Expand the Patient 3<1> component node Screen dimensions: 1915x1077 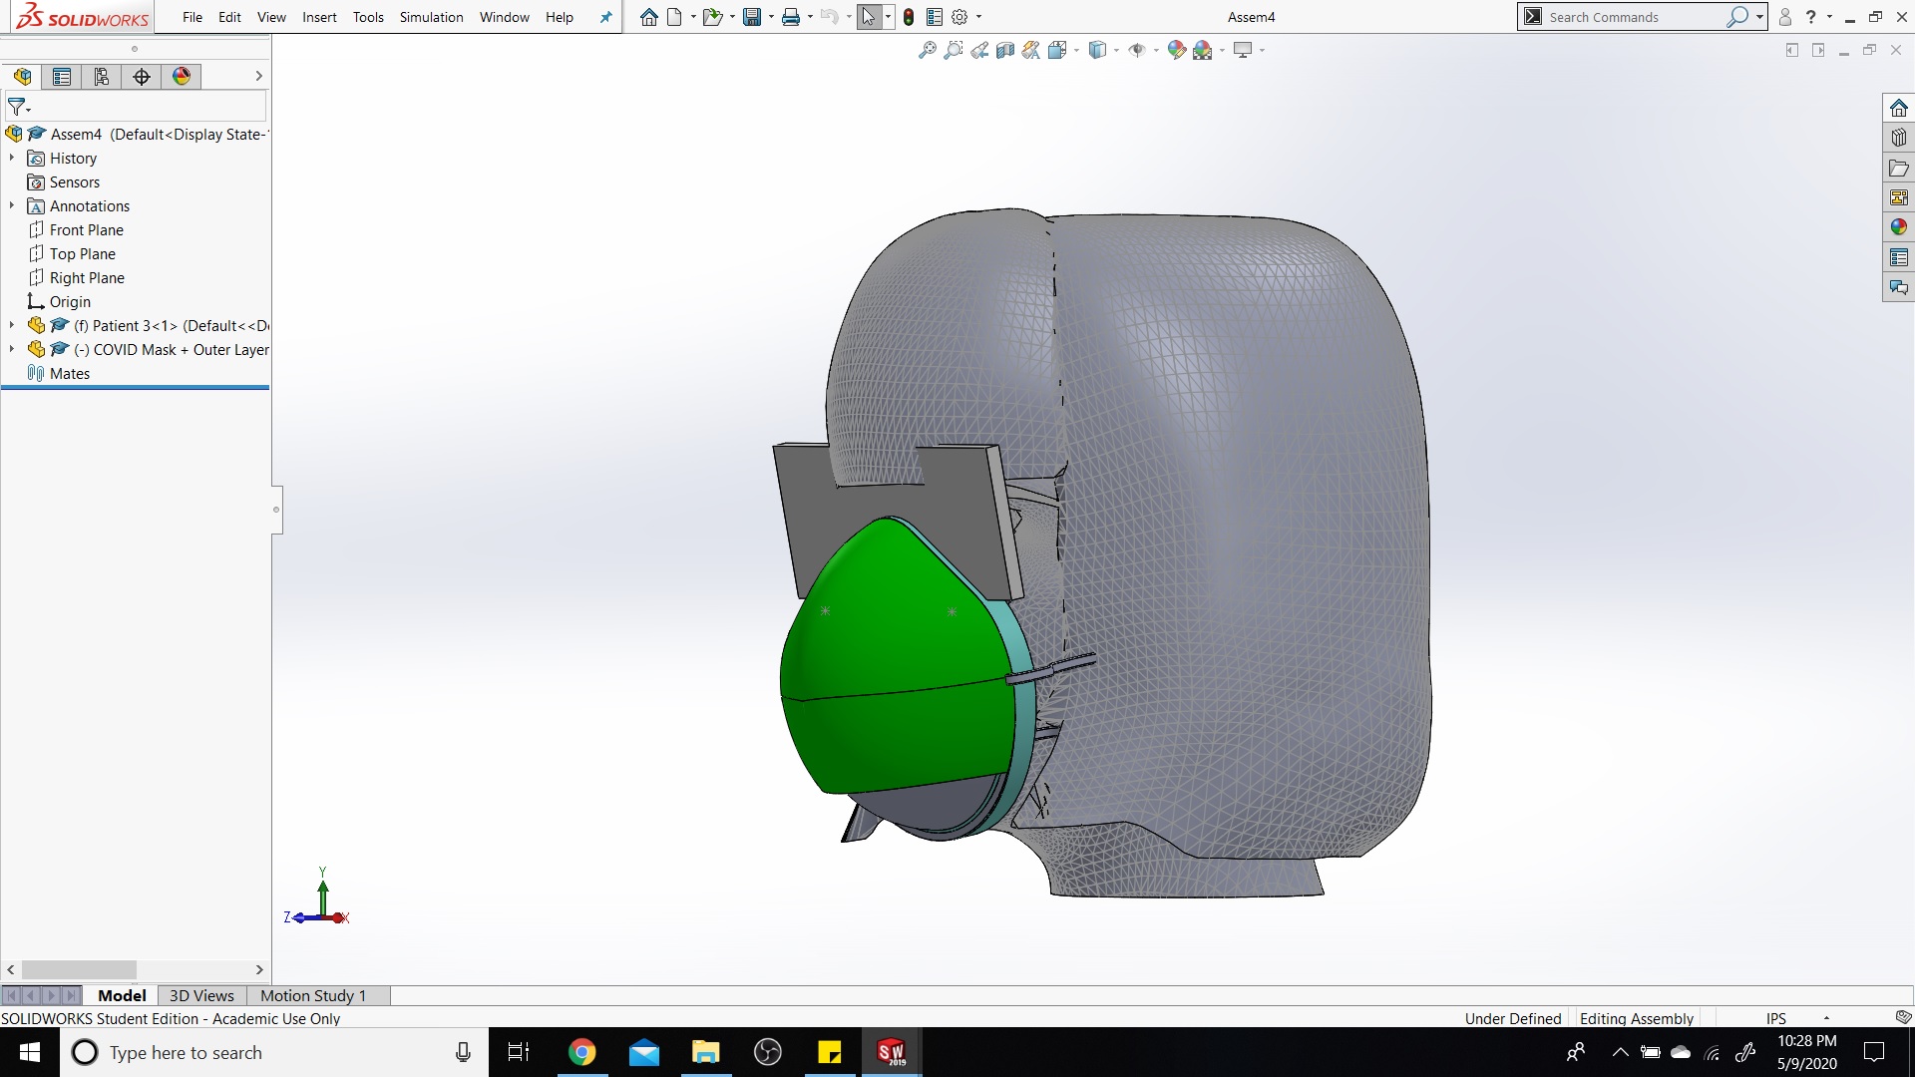[11, 325]
